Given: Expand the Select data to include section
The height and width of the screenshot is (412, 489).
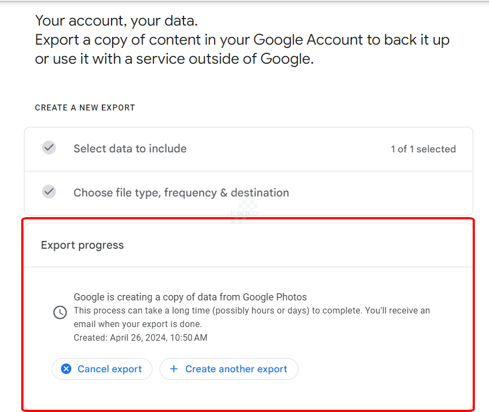Looking at the screenshot, I should point(130,149).
